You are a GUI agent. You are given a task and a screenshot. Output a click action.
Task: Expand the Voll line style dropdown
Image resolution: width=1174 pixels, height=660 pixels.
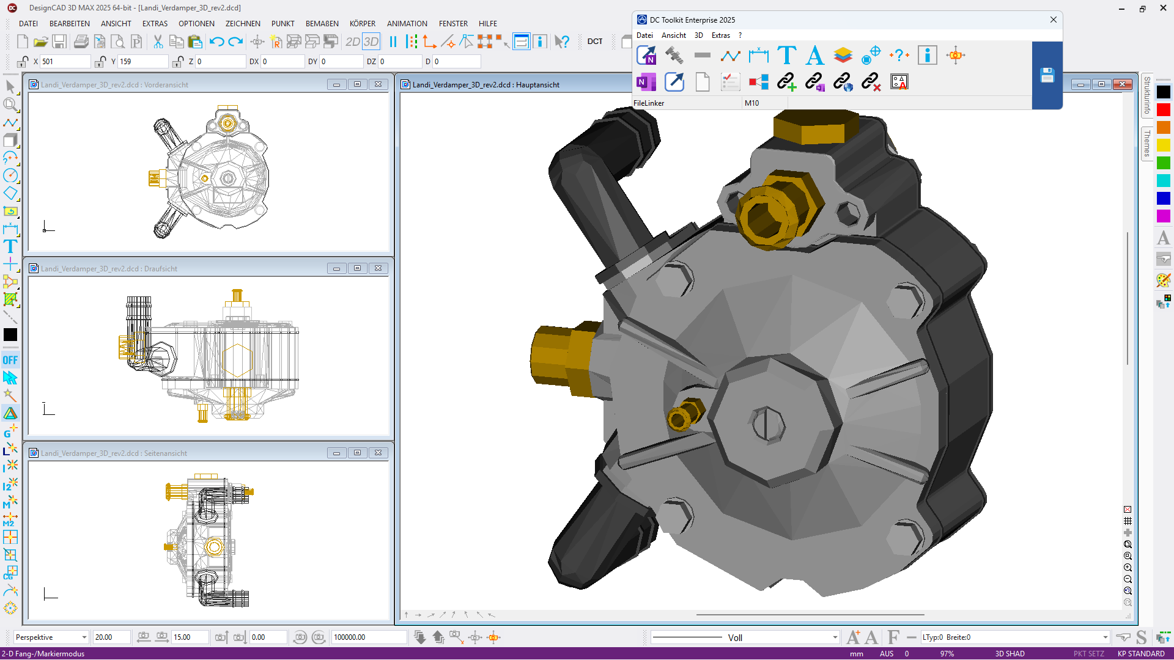(x=835, y=637)
